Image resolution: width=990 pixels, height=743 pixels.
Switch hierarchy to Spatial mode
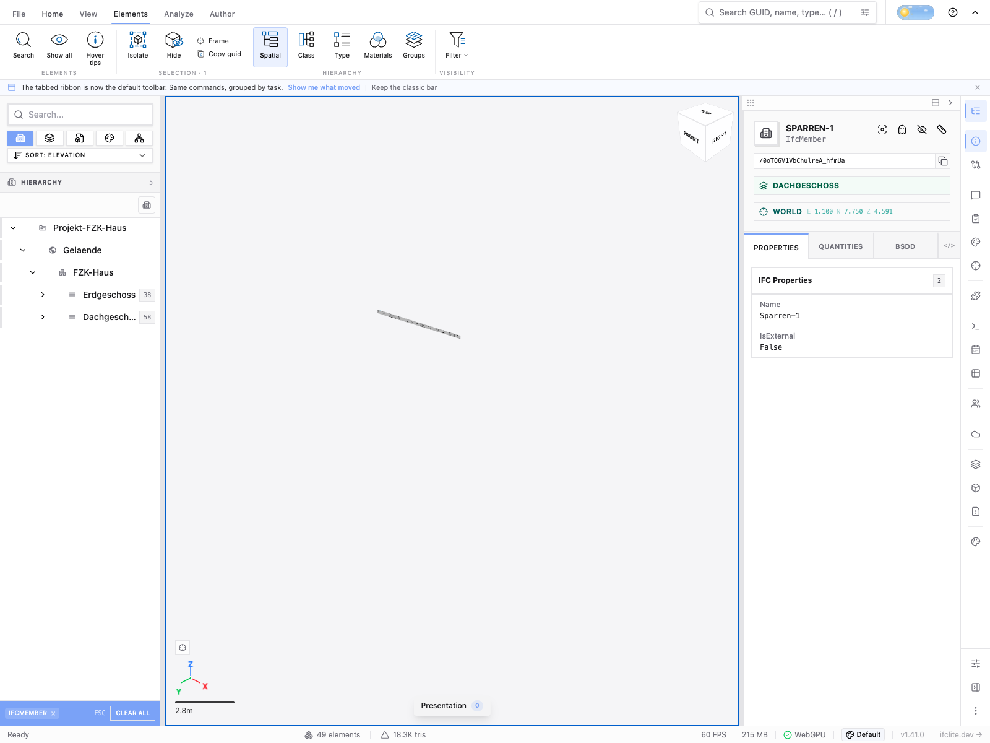point(270,47)
